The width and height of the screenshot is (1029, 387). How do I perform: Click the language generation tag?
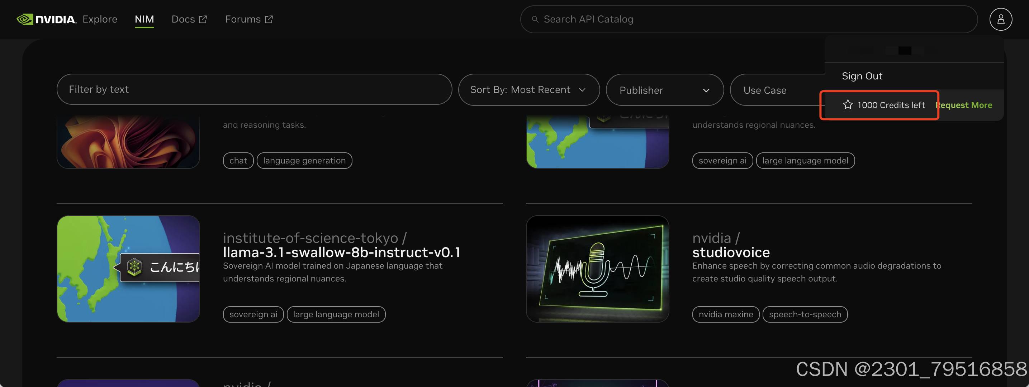[x=304, y=161]
